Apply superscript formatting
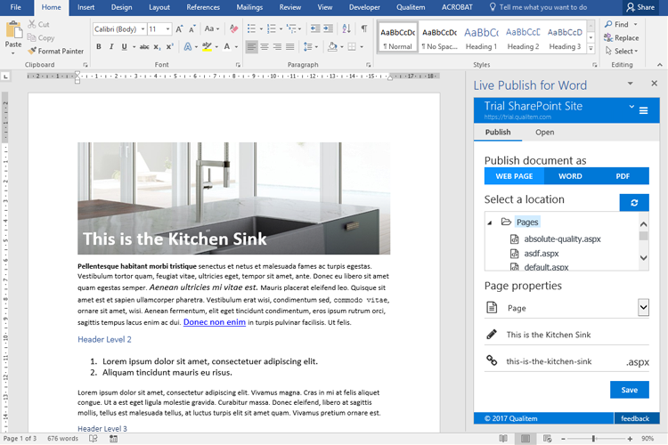The image size is (668, 445). tap(169, 47)
